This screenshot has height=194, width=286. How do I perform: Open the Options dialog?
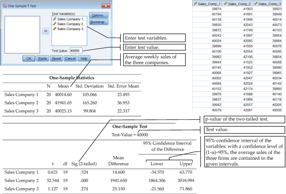click(x=99, y=15)
